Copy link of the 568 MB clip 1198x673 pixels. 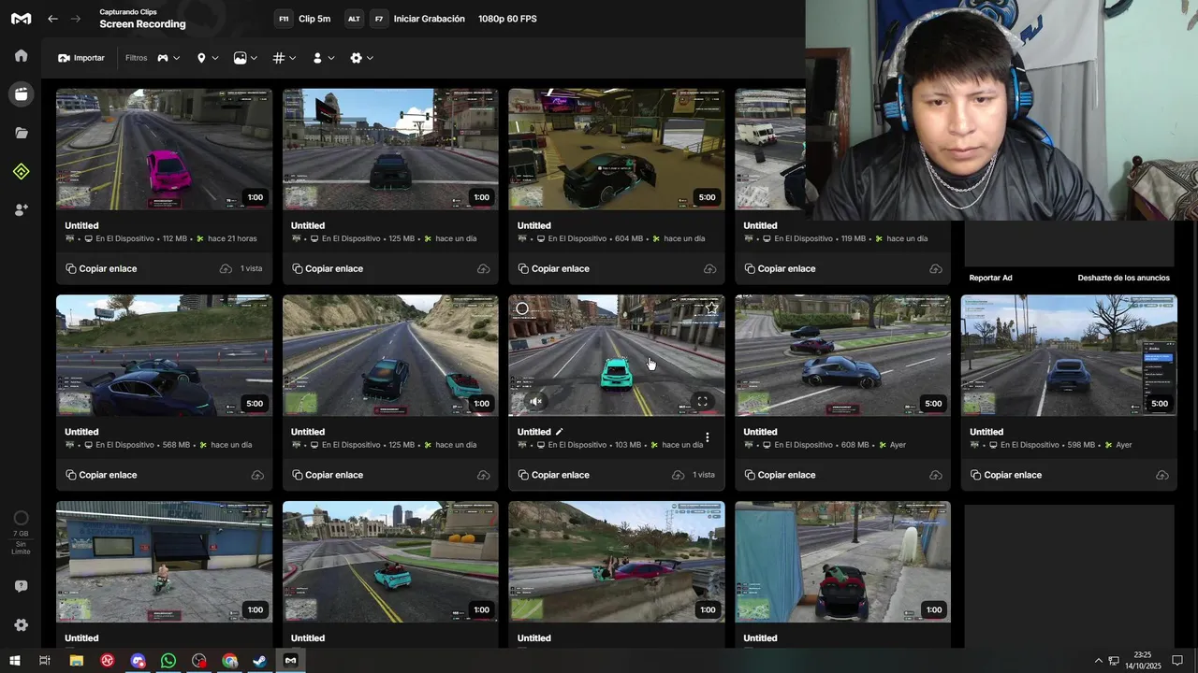pyautogui.click(x=101, y=475)
